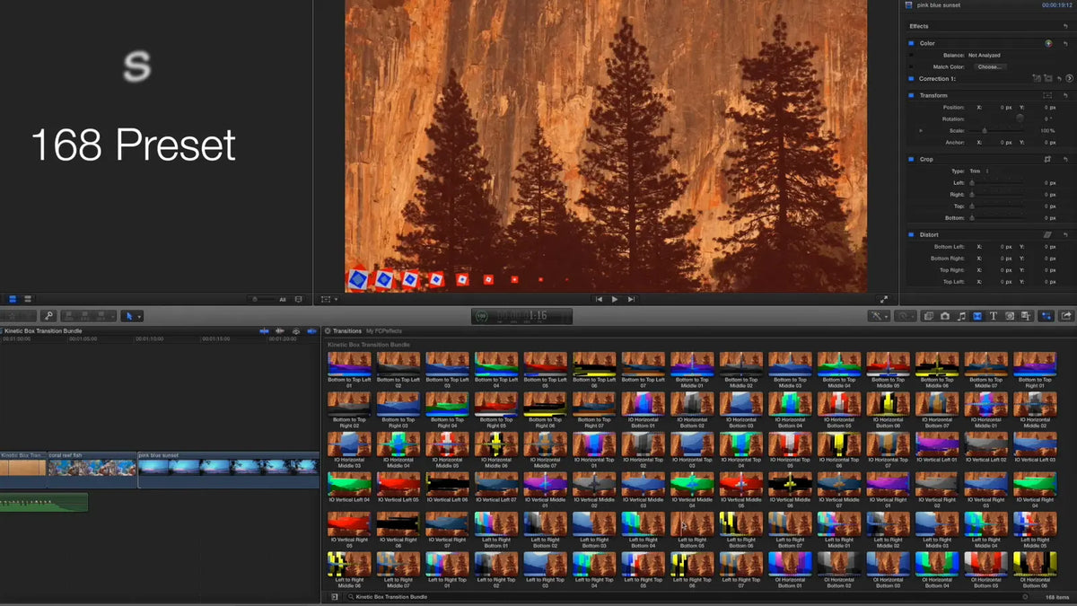Reset the Color section
1077x606 pixels.
(x=1065, y=44)
